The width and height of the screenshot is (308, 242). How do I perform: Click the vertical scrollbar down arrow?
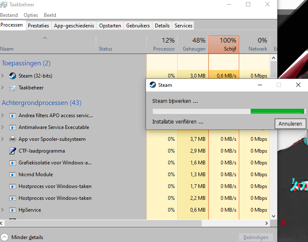(274, 216)
